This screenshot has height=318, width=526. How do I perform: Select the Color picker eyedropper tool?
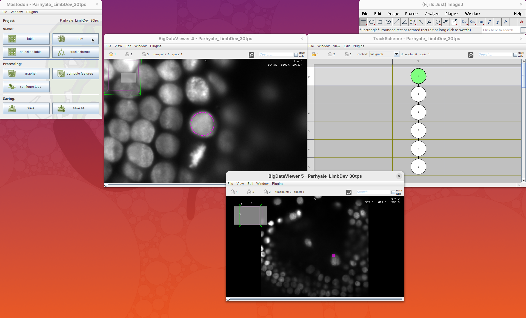[x=454, y=22]
